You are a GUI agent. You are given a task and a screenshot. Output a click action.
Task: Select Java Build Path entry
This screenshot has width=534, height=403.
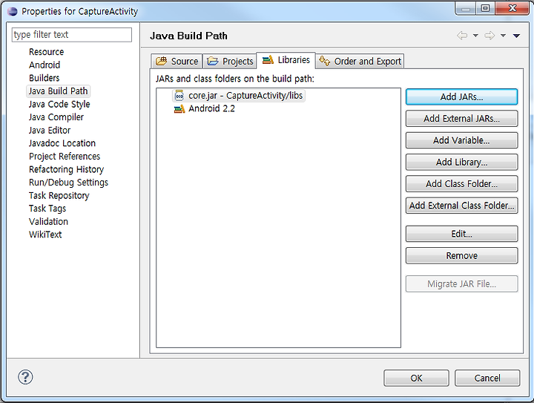point(59,91)
